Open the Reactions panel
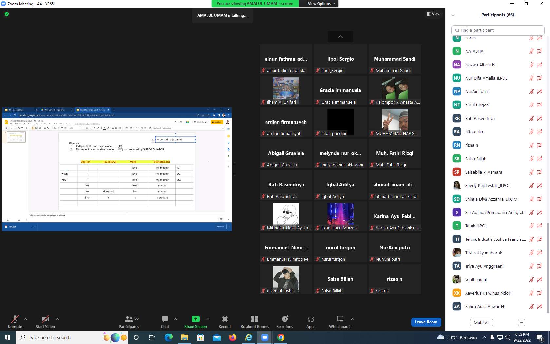The image size is (550, 344). (284, 322)
